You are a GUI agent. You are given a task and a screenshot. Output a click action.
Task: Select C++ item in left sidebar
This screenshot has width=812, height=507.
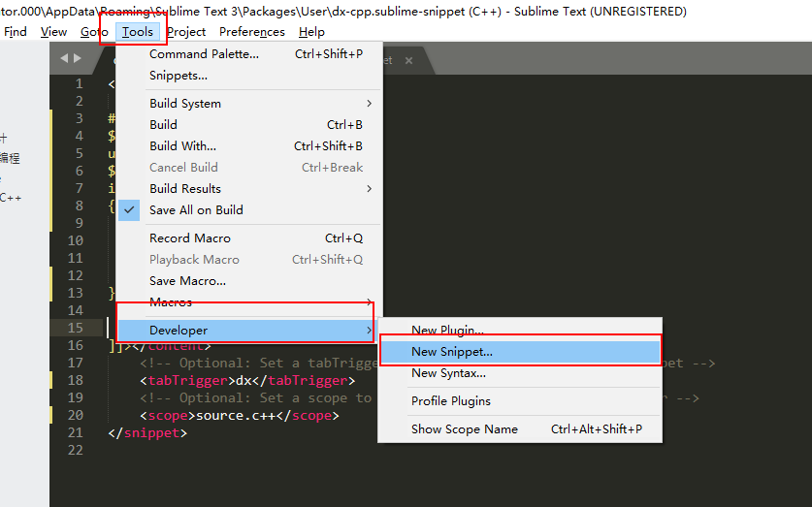pos(11,198)
